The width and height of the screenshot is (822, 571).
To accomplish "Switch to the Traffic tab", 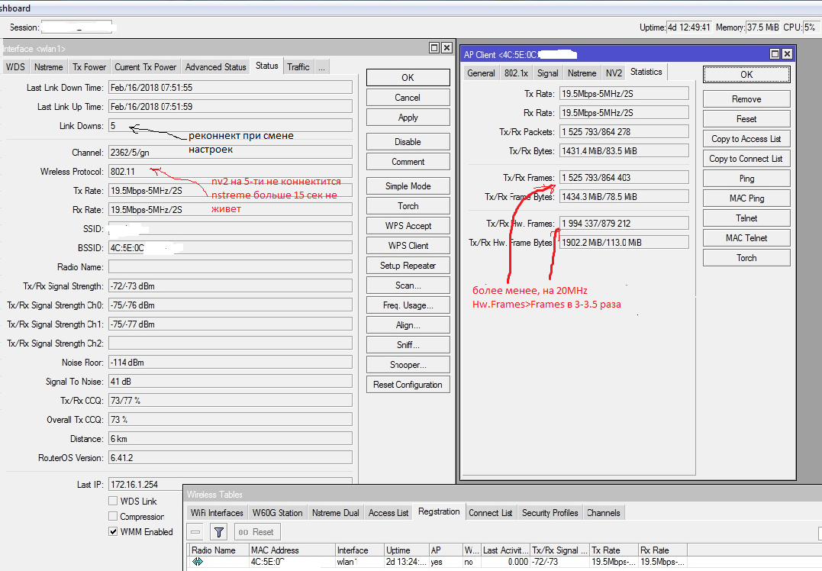I will coord(298,67).
